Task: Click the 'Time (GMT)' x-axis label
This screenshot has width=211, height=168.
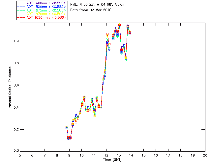Action: tap(112, 159)
